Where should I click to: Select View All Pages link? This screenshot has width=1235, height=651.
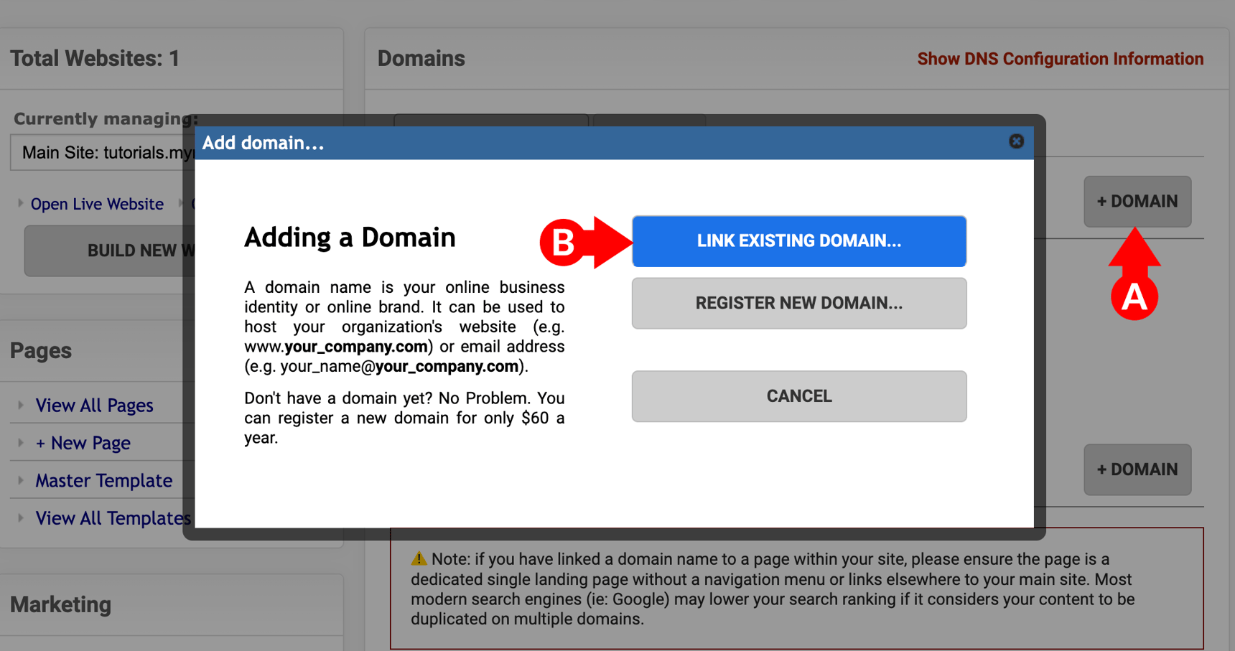click(94, 405)
